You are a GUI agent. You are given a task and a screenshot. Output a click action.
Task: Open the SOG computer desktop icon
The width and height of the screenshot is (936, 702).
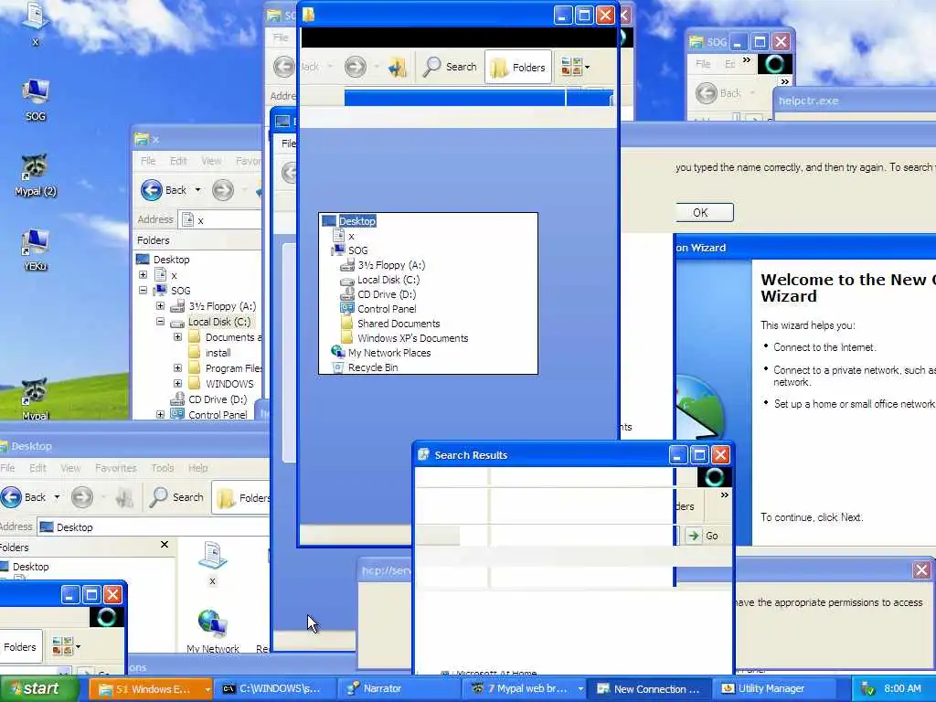pyautogui.click(x=36, y=99)
